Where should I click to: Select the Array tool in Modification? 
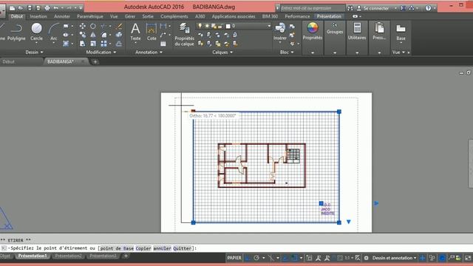(x=103, y=44)
